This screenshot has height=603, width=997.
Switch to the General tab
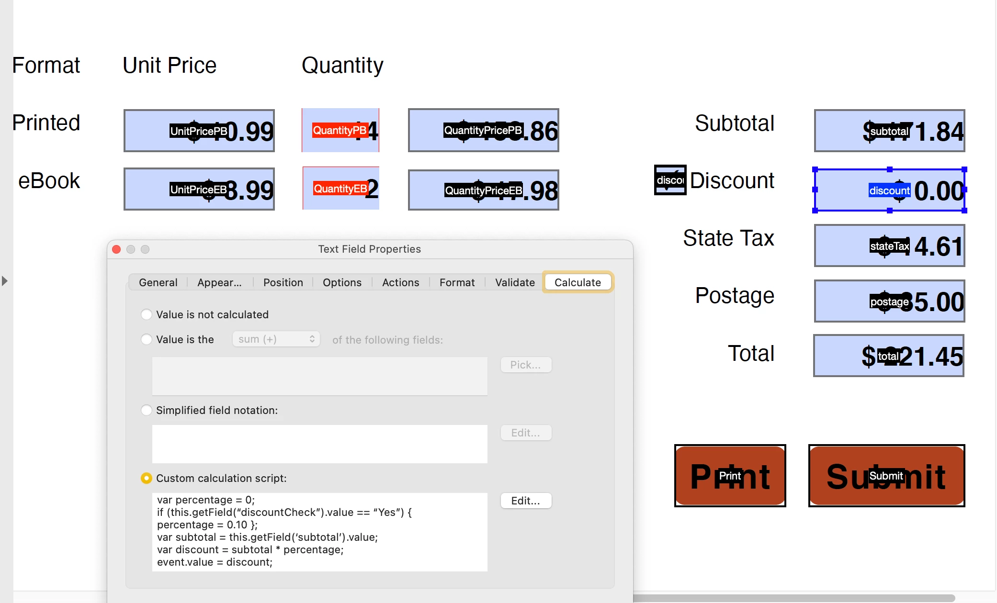(x=158, y=282)
